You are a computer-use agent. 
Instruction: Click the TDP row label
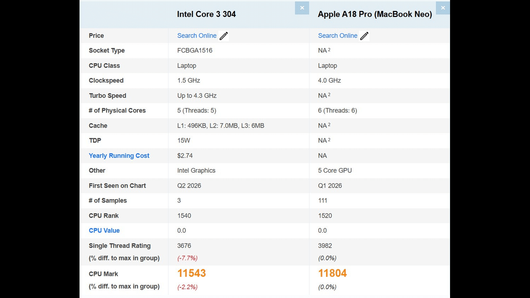click(x=95, y=141)
